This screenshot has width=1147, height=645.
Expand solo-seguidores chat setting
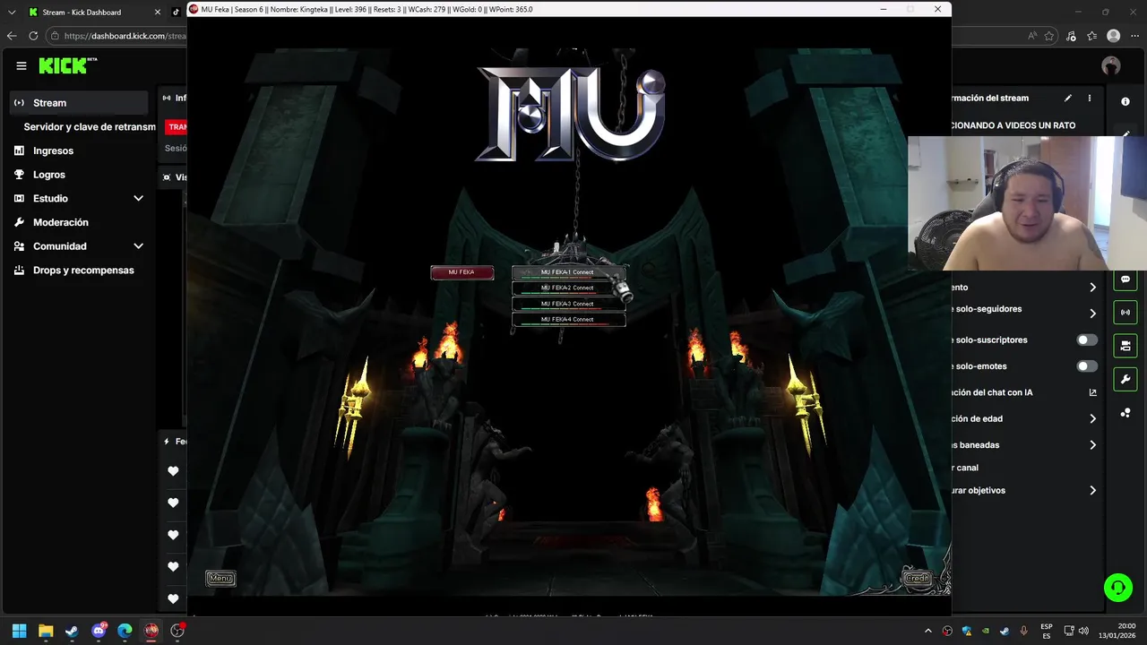pos(1092,314)
